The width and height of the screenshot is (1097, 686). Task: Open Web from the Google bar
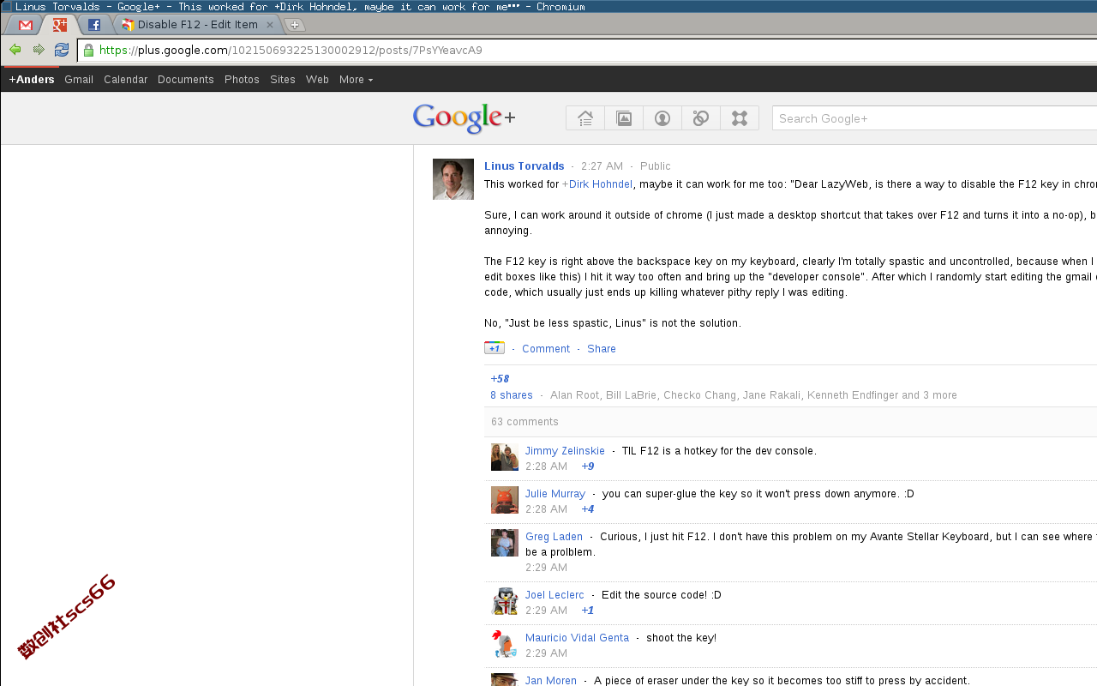coord(317,80)
